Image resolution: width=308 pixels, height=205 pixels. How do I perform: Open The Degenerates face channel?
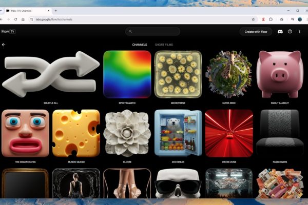[25, 133]
